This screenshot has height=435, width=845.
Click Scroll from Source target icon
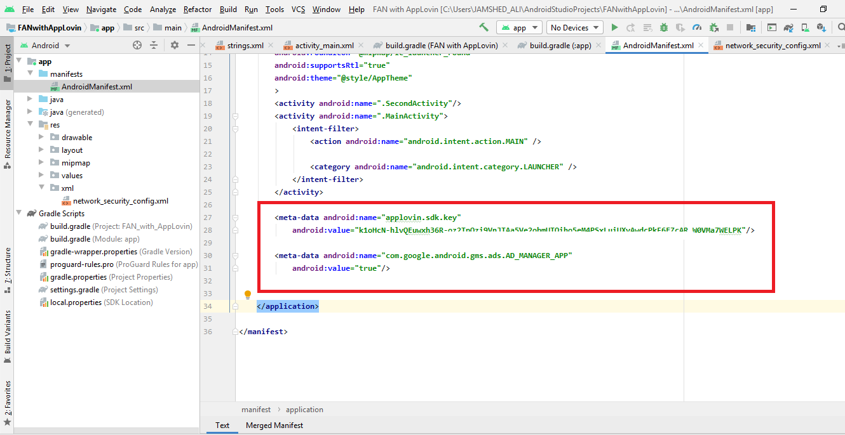click(137, 45)
